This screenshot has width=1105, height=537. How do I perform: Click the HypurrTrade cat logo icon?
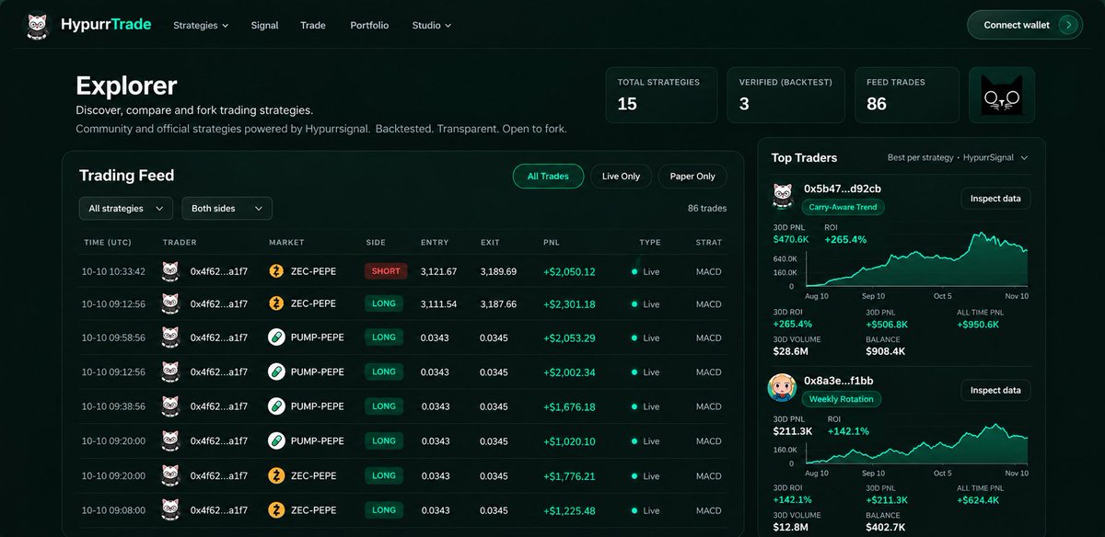tap(38, 25)
